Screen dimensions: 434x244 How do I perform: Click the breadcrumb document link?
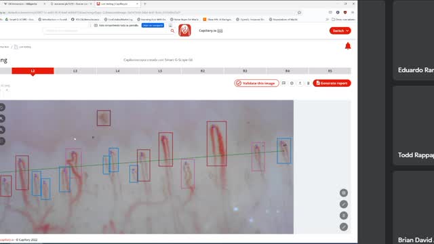pos(22,47)
